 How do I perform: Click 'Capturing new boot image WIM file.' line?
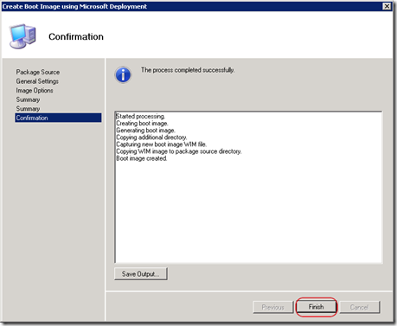tap(161, 144)
